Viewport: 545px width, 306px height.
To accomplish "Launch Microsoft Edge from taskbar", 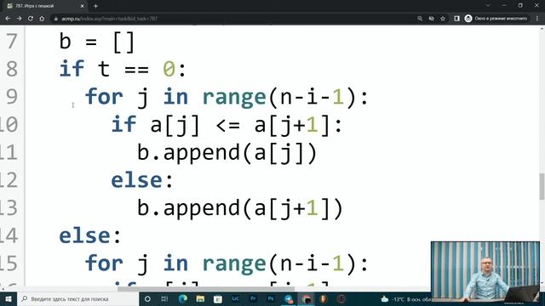I will (182, 298).
